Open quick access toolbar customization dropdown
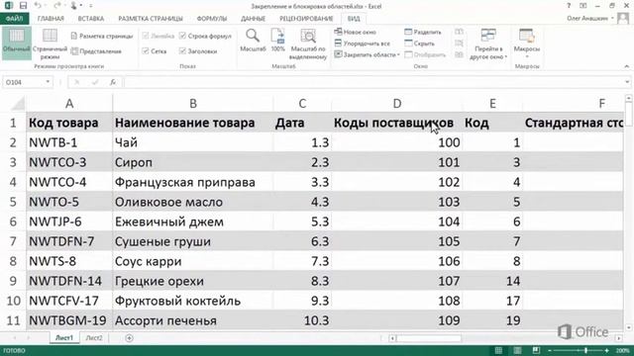 (90, 6)
